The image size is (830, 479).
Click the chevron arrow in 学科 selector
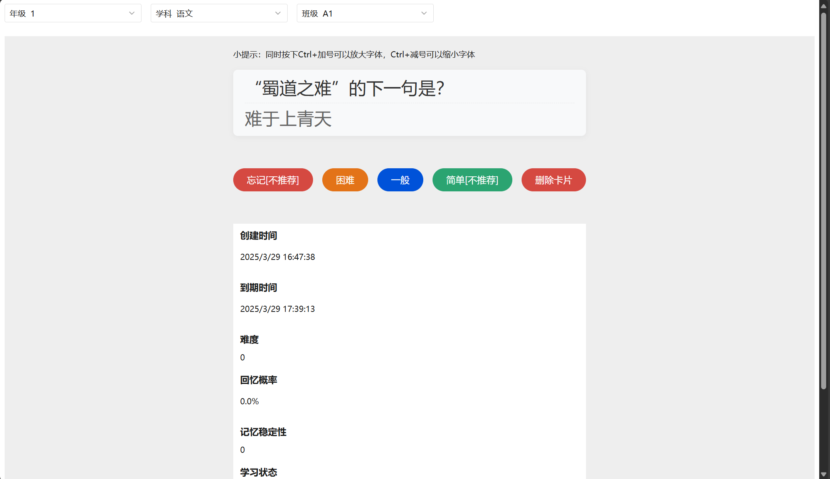tap(278, 13)
